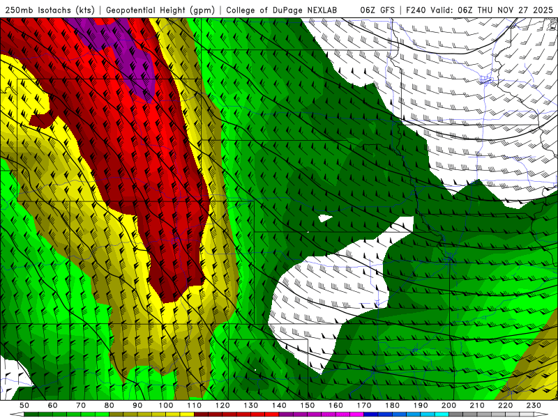This screenshot has height=418, width=558.
Task: Click the '100' value on the color scale
Action: click(x=166, y=405)
